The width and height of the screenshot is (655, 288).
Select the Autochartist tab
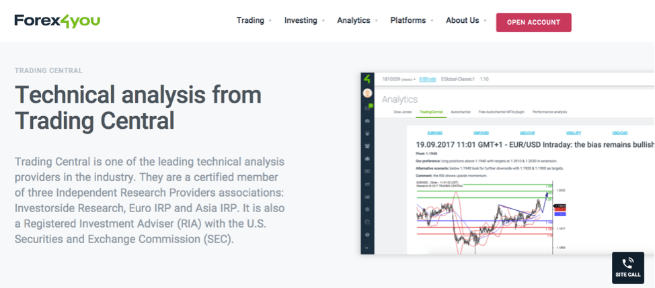[x=461, y=112]
